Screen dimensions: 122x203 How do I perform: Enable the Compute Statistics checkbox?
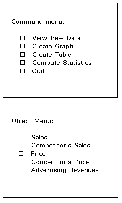[x=22, y=63]
